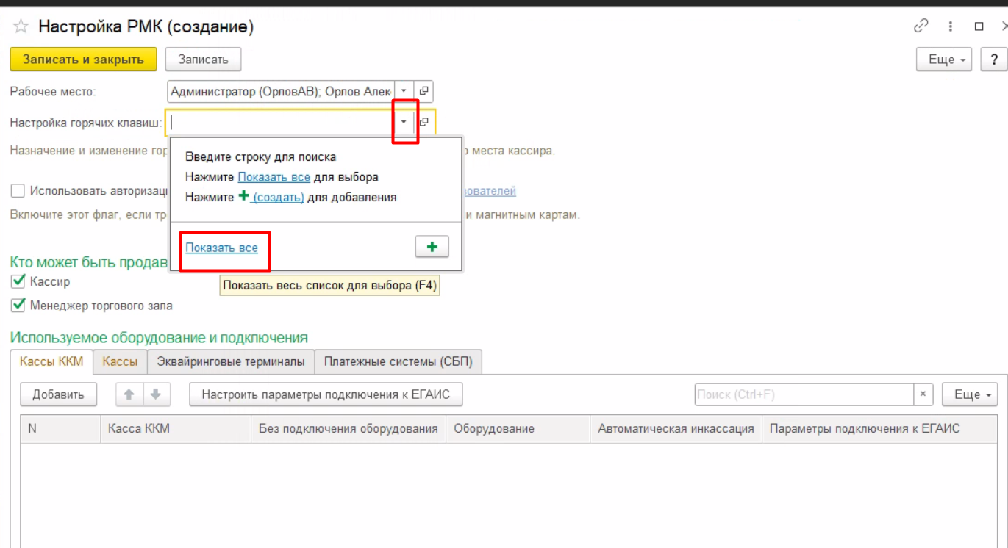1008x548 pixels.
Task: Move row up with arrow icon
Action: (x=129, y=394)
